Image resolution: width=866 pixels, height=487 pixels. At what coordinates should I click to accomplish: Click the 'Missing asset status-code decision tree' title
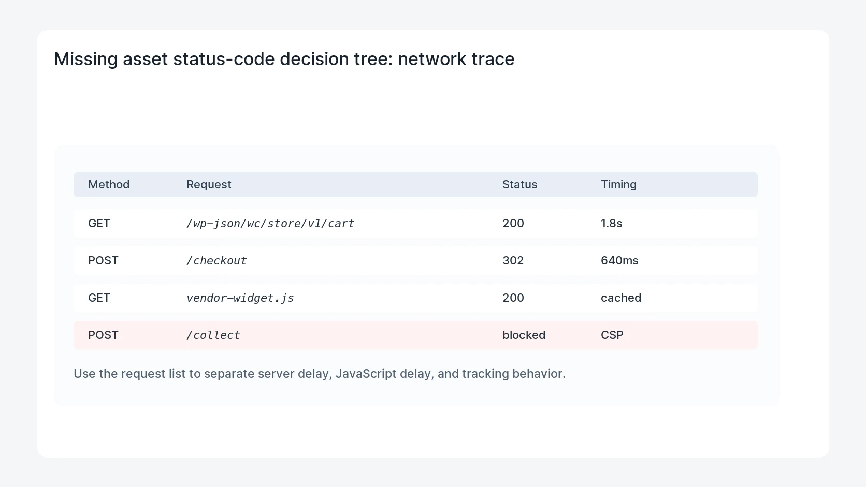pos(284,59)
